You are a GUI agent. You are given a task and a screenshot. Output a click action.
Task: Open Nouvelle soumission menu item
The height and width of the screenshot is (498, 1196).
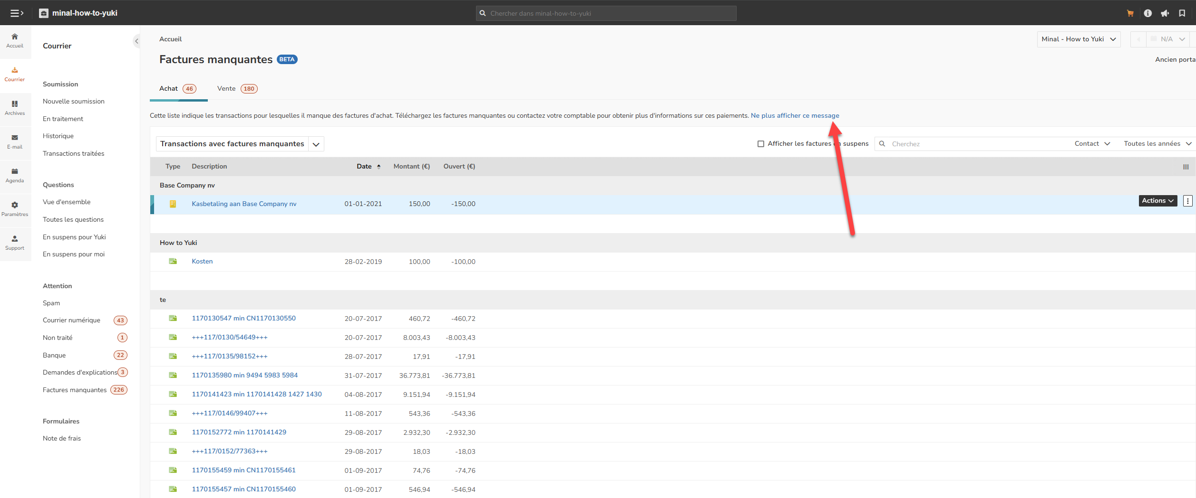(x=74, y=102)
